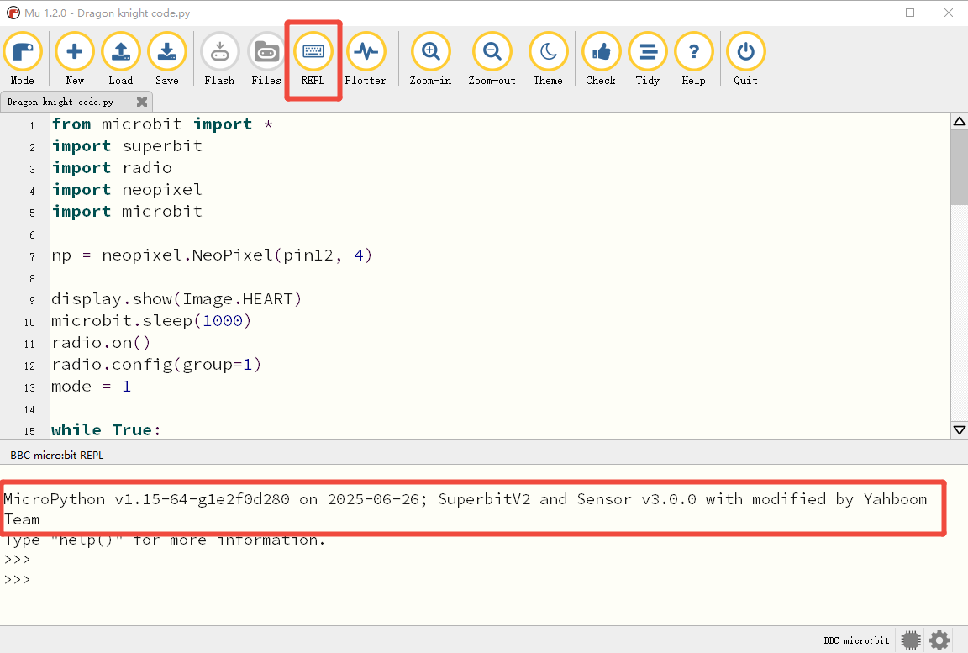The height and width of the screenshot is (653, 968).
Task: Click the editor scrollbar up arrow
Action: tap(960, 121)
